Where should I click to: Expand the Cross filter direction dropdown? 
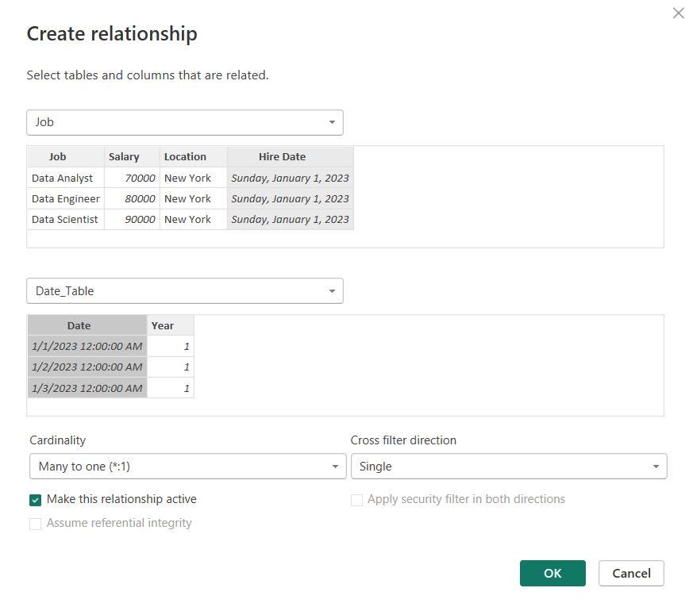(x=509, y=466)
